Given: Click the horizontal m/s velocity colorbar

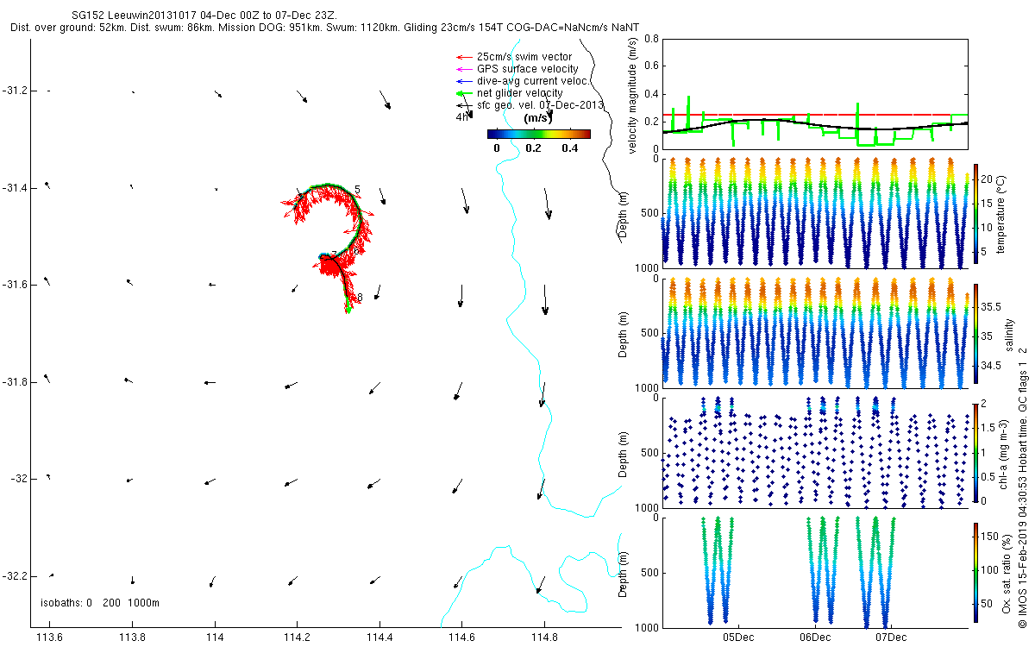Looking at the screenshot, I should [538, 134].
